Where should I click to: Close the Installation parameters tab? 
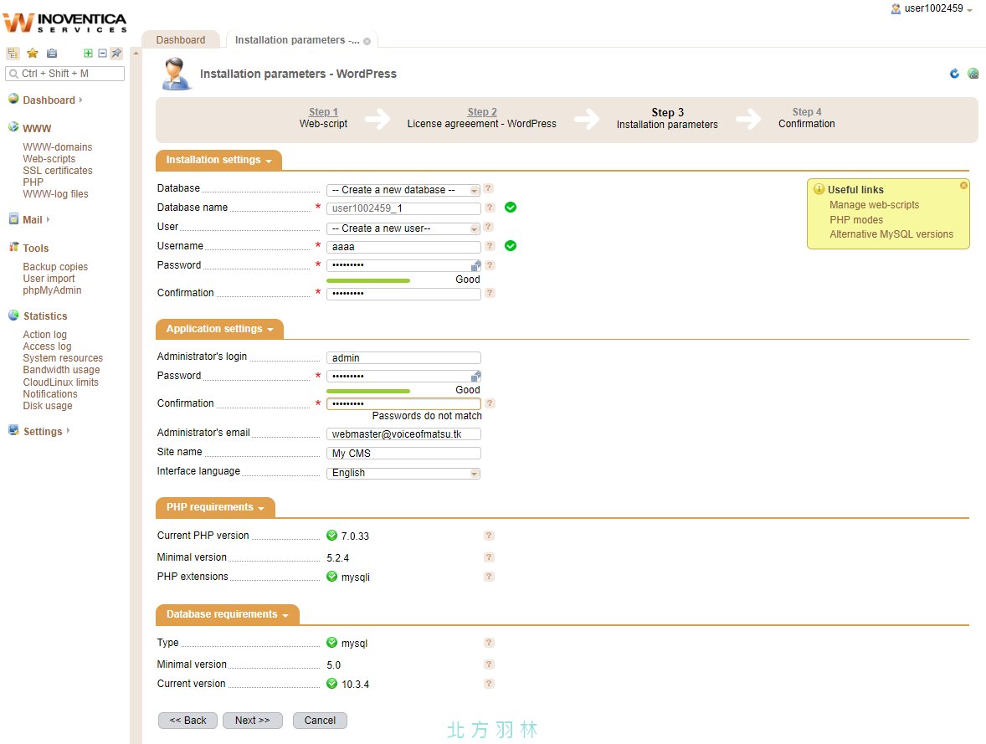pyautogui.click(x=367, y=42)
